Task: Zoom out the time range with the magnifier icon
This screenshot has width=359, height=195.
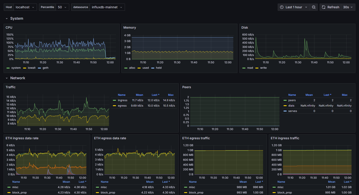Action: point(314,7)
